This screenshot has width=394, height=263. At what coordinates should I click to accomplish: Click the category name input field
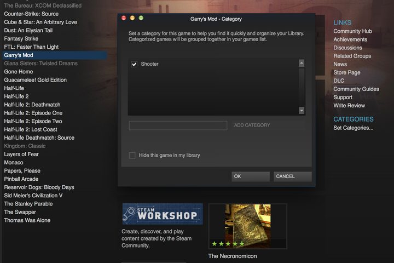(x=178, y=125)
